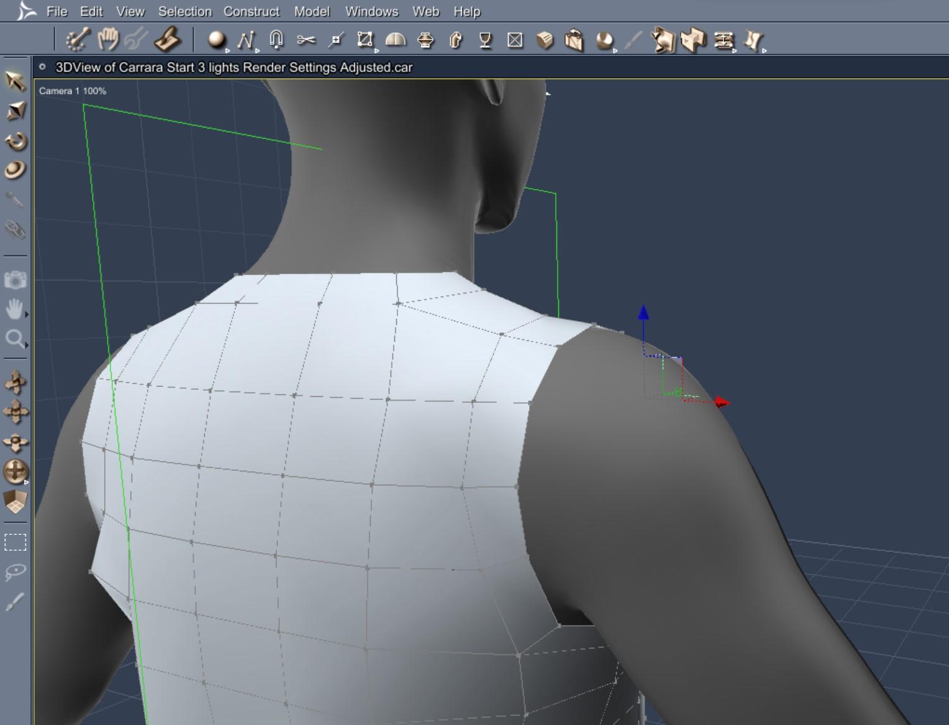Select the grayed-out chain link tool
Viewport: 949px width, 725px height.
(x=16, y=229)
